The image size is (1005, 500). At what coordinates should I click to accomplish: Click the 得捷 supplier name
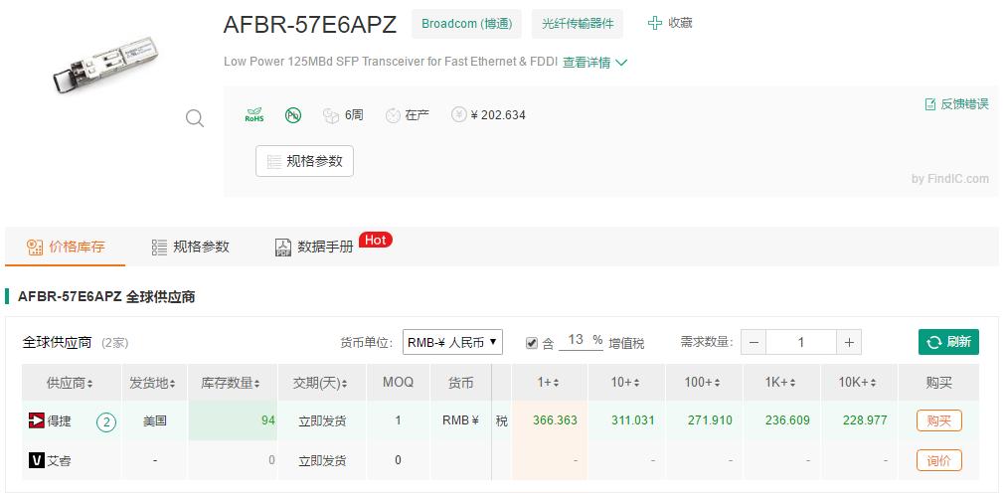(x=59, y=421)
